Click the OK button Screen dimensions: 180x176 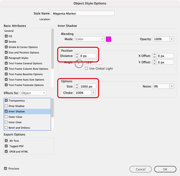point(165,169)
